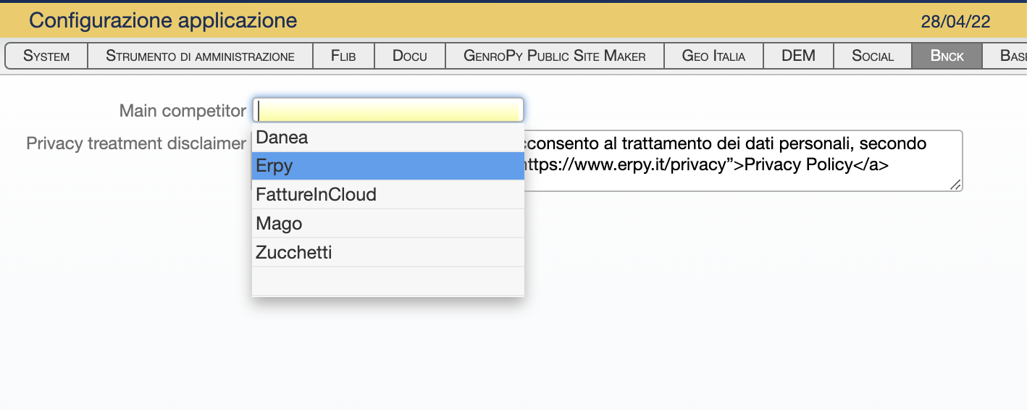Select the Flib tab

tap(343, 56)
